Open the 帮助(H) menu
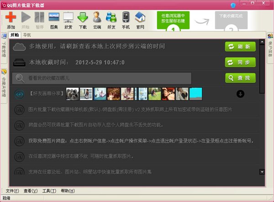The height and width of the screenshot is (202, 274). (68, 191)
